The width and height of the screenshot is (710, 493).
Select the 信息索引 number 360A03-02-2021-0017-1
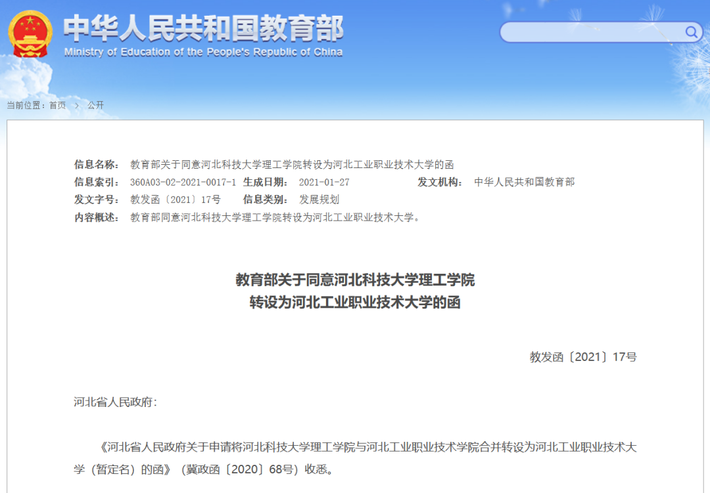pos(184,182)
